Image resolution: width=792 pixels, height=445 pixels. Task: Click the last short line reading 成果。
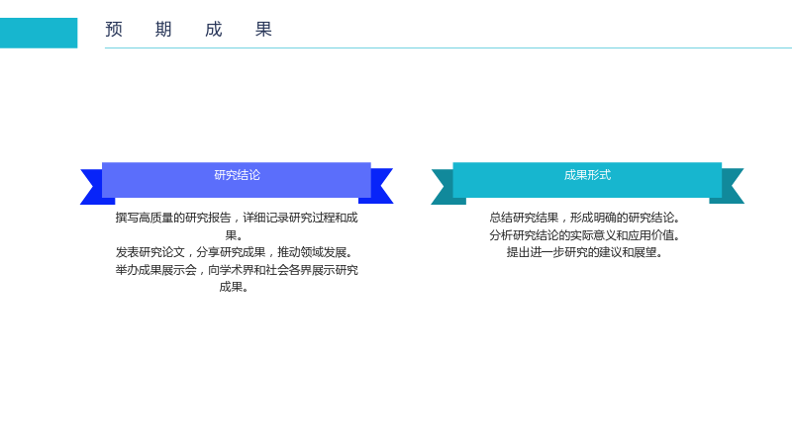click(234, 287)
